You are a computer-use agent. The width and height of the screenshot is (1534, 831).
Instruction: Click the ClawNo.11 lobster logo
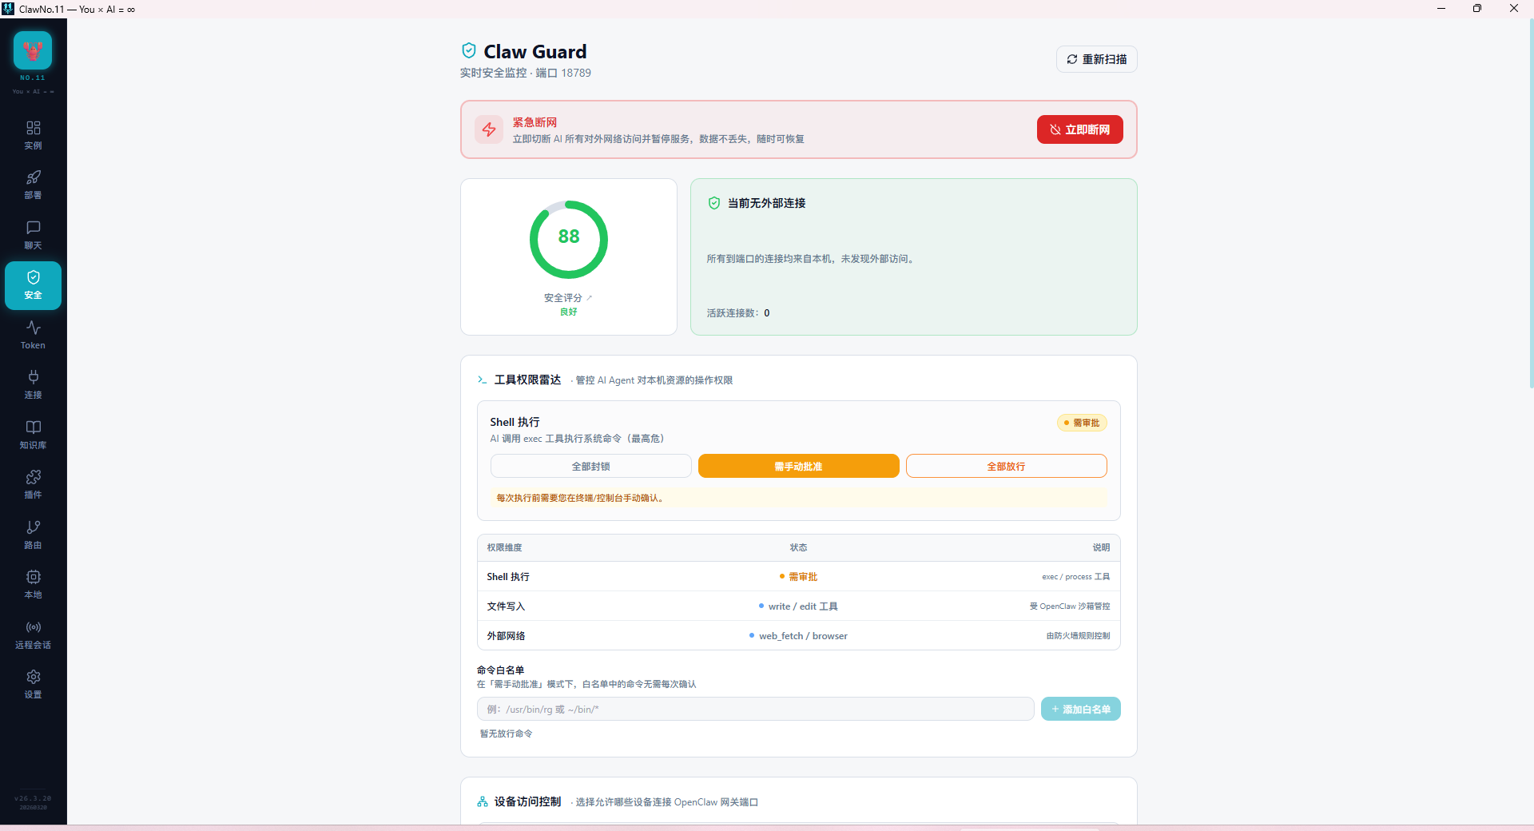pyautogui.click(x=33, y=50)
